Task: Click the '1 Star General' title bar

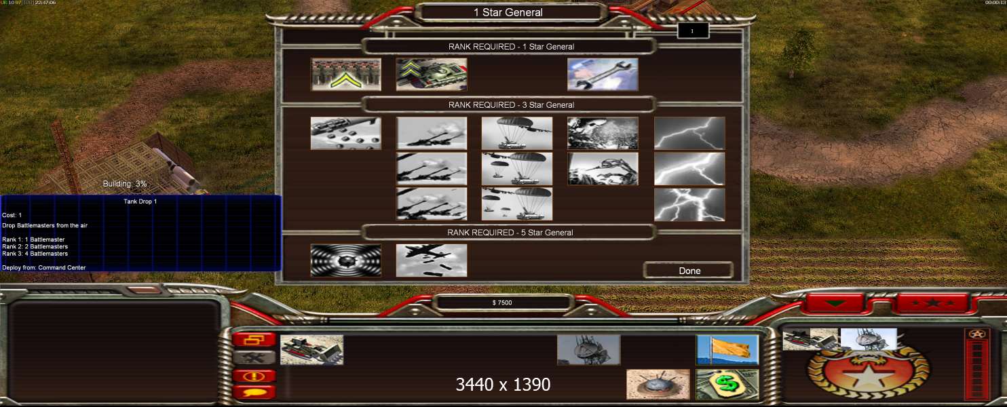Action: [508, 12]
